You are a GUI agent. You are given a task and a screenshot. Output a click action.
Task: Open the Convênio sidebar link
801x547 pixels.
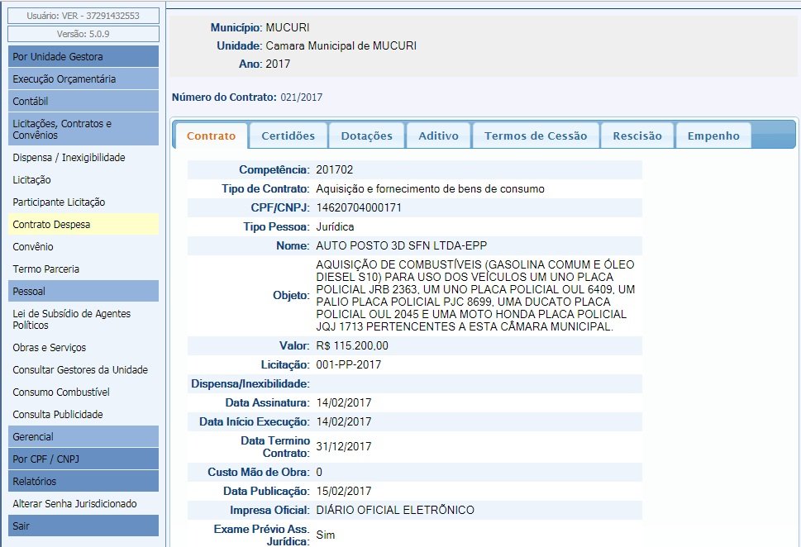coord(33,246)
